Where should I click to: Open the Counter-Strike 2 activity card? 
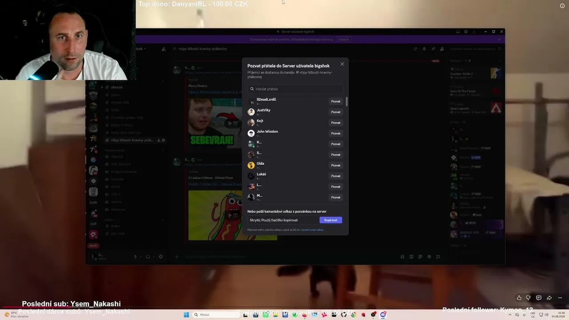[x=476, y=73]
